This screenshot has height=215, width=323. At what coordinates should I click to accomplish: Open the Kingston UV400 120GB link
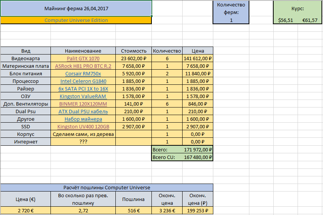coord(83,127)
